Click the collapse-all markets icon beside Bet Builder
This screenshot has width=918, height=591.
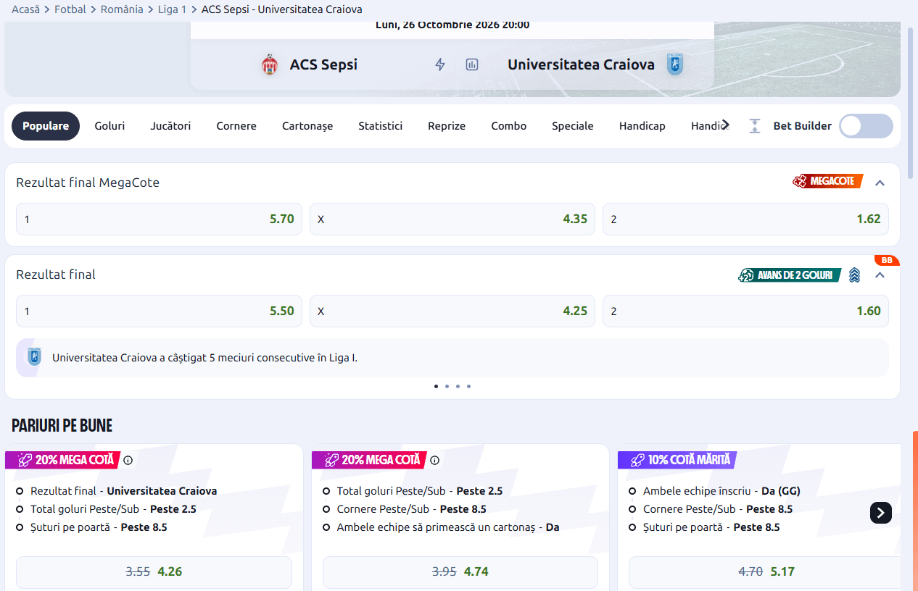[755, 126]
